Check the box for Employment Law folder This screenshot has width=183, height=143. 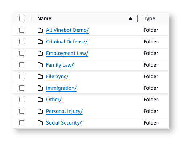tap(22, 53)
